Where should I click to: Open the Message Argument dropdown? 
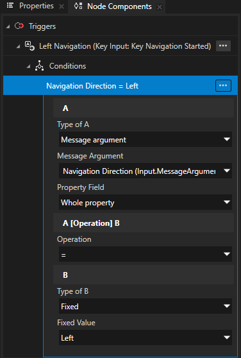click(145, 171)
